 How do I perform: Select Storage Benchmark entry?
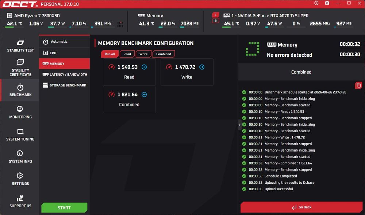(x=65, y=85)
